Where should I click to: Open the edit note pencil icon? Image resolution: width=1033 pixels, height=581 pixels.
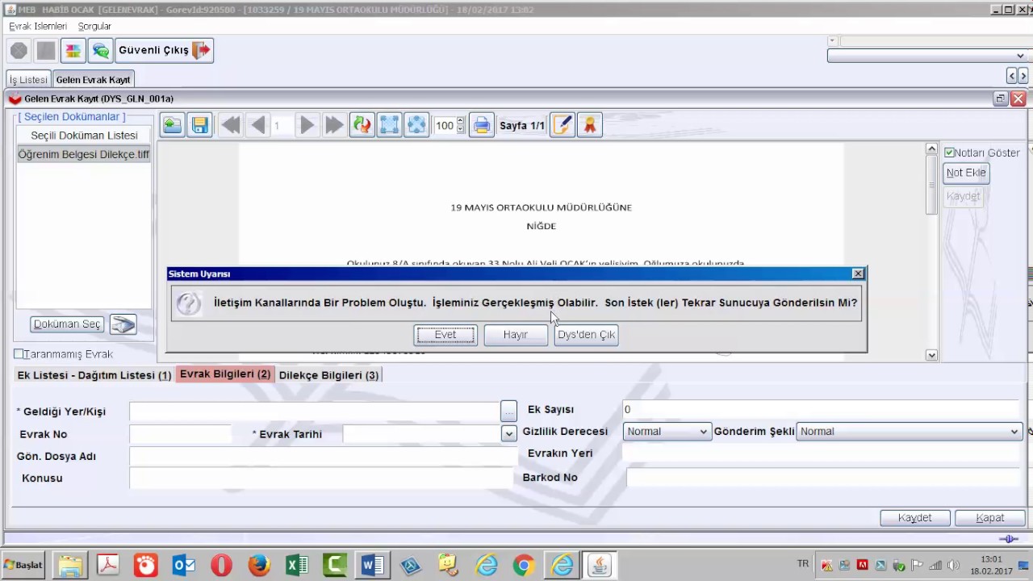563,125
